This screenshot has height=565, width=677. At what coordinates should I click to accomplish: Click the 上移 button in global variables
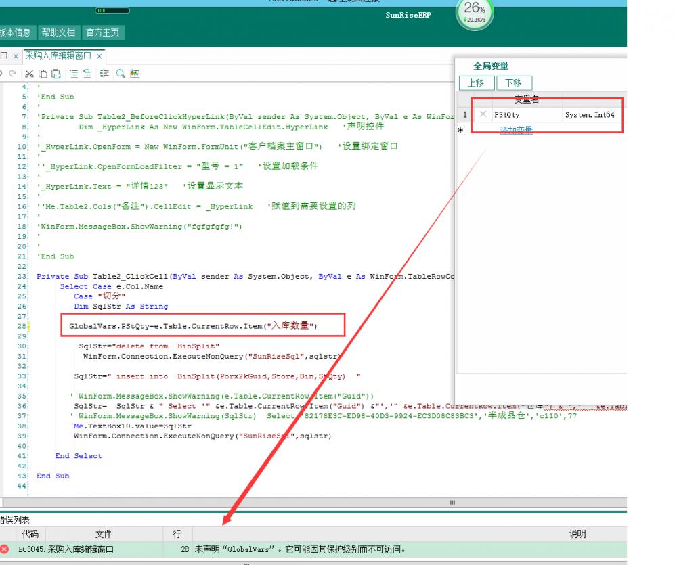tap(476, 83)
